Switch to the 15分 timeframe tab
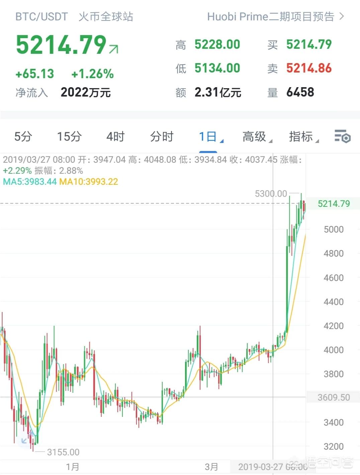The height and width of the screenshot is (475, 360). coord(69,136)
